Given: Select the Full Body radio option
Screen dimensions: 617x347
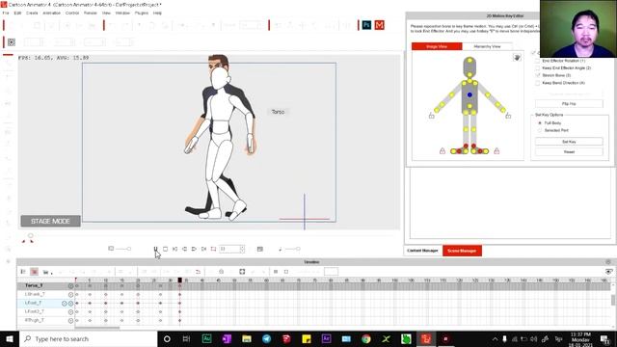Looking at the screenshot, I should click(x=540, y=123).
